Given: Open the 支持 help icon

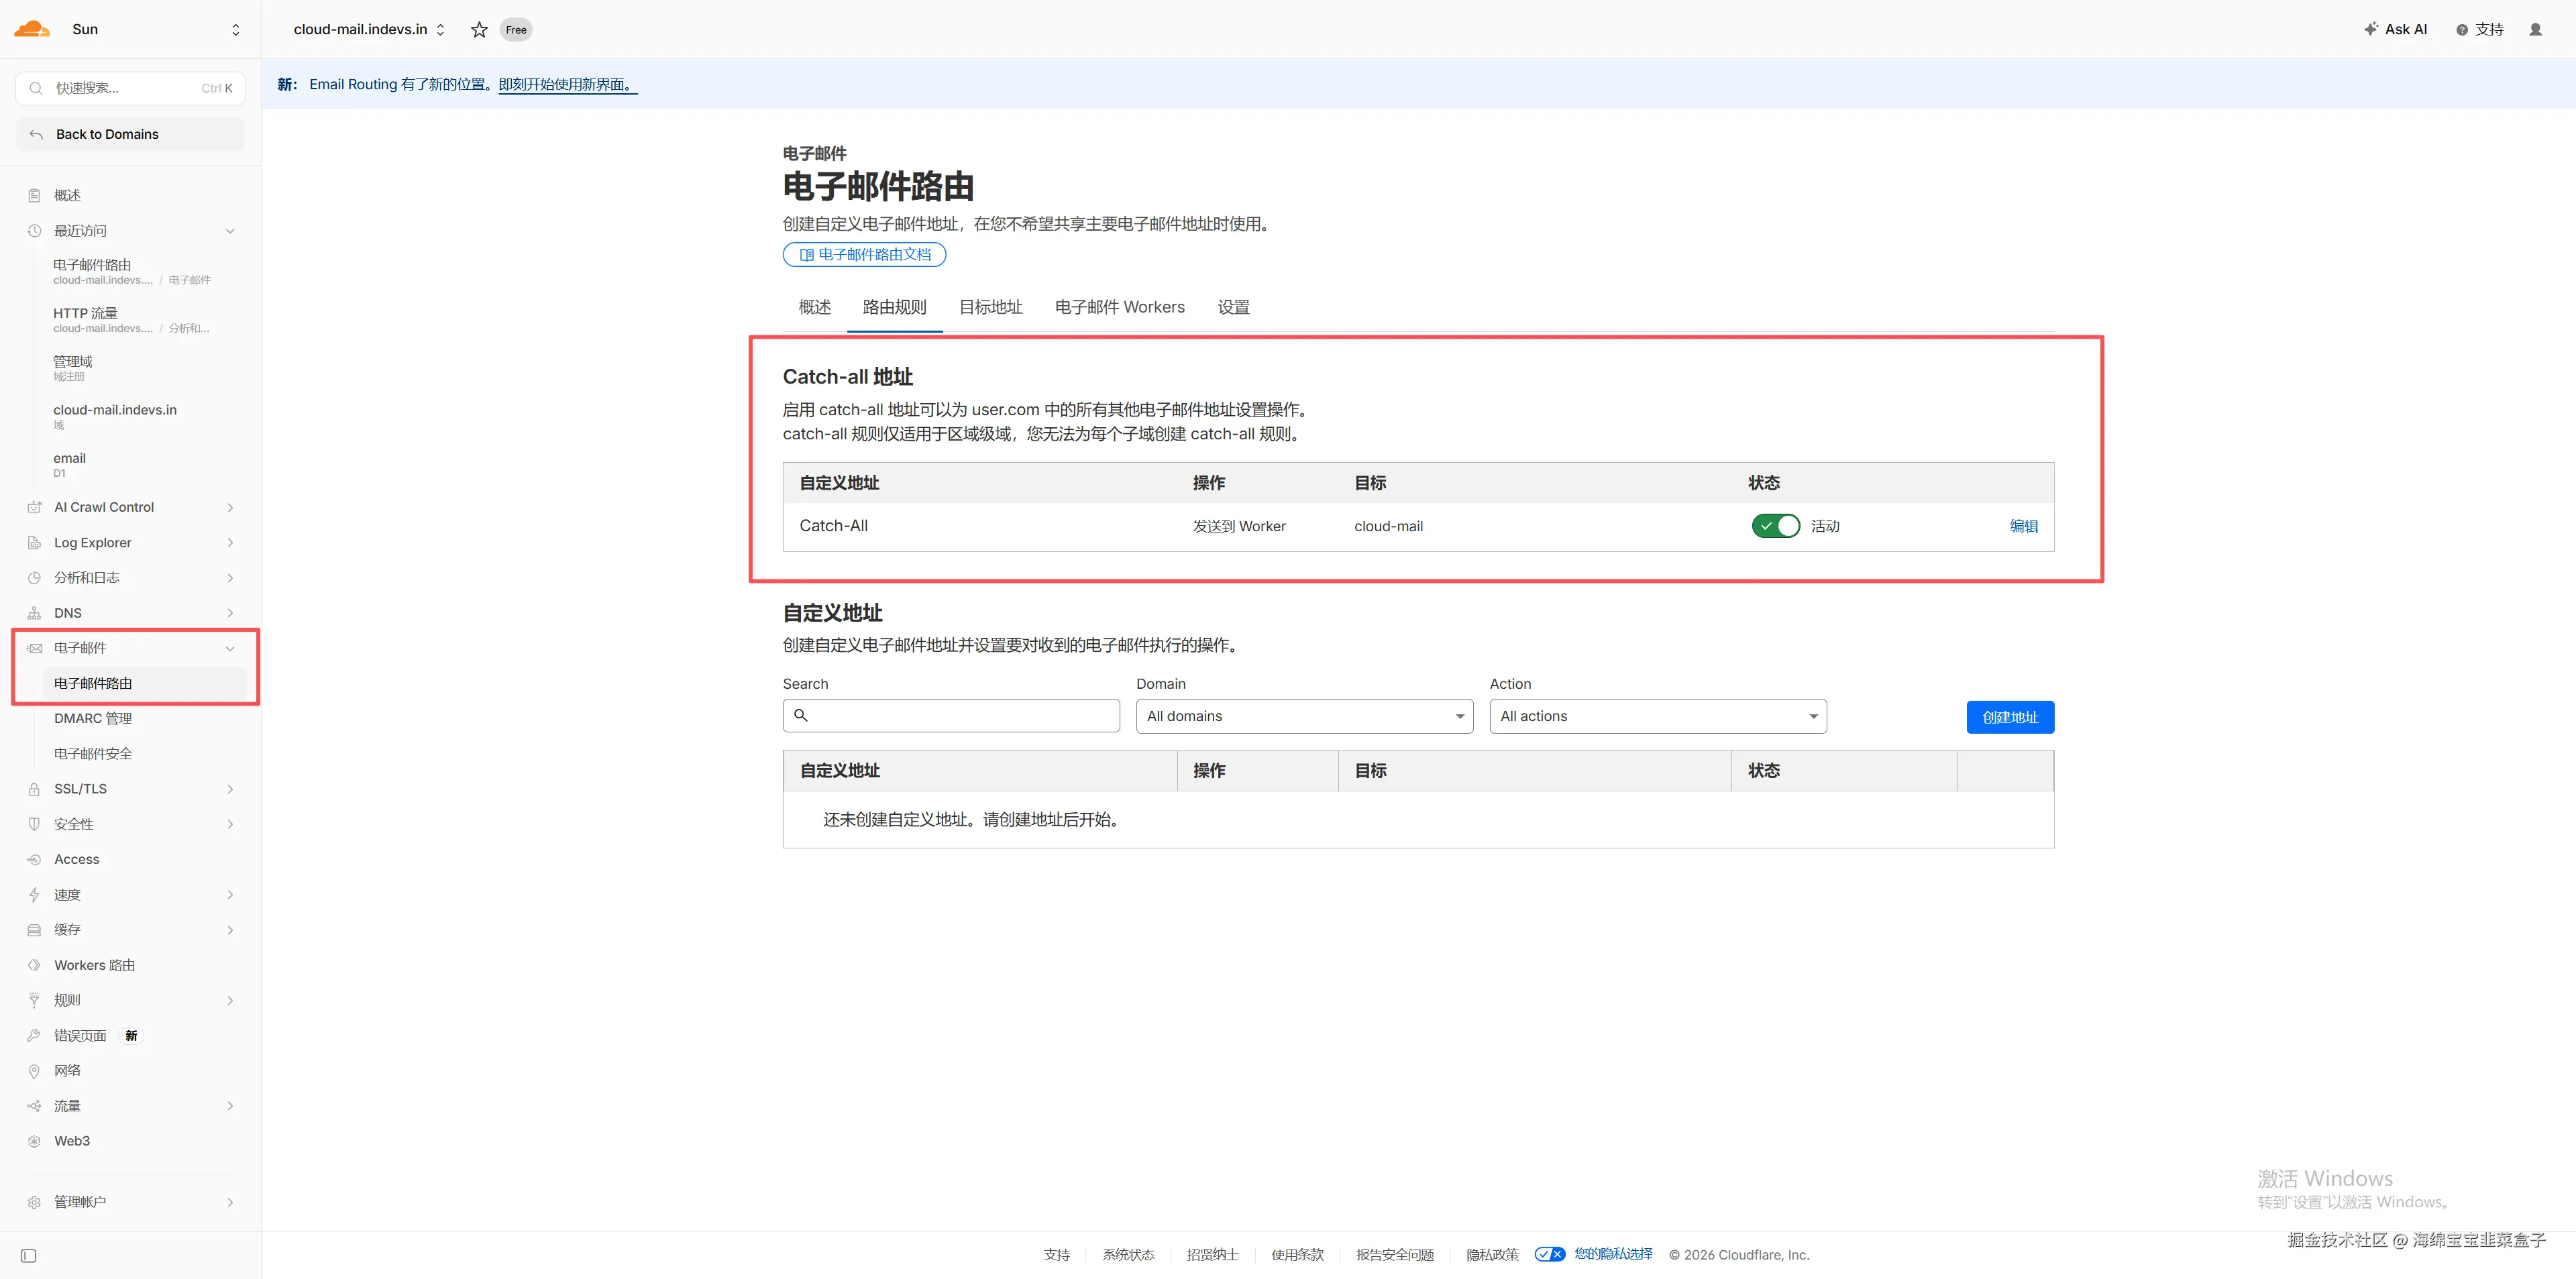Looking at the screenshot, I should (2461, 30).
